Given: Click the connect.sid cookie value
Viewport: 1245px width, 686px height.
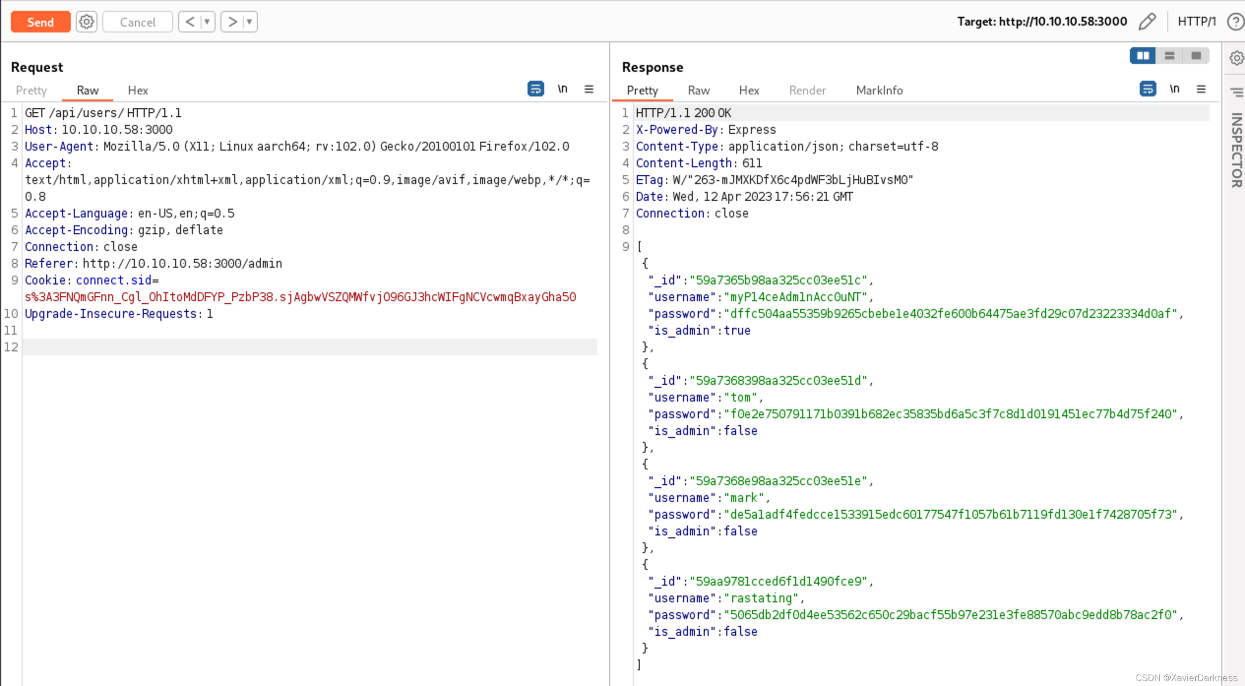Looking at the screenshot, I should point(300,297).
